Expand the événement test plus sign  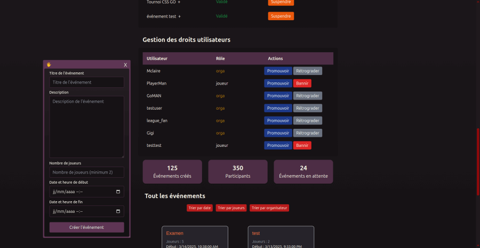[179, 16]
